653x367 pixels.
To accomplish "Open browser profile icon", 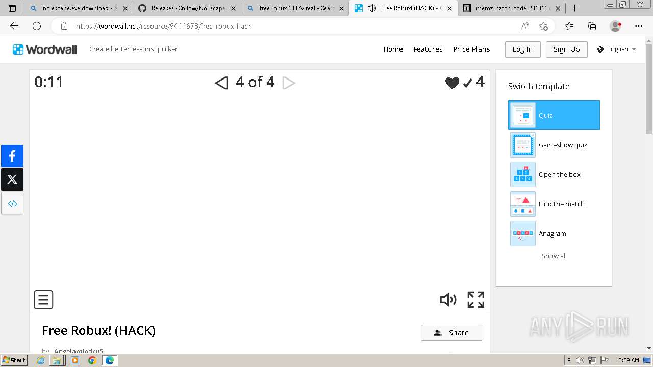I will [x=616, y=26].
